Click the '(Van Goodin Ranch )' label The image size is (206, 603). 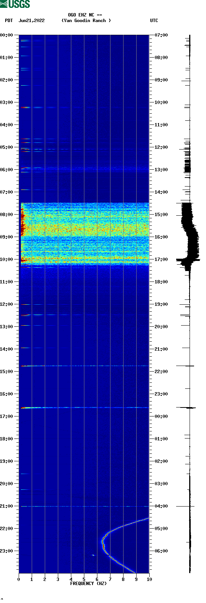tap(86, 21)
